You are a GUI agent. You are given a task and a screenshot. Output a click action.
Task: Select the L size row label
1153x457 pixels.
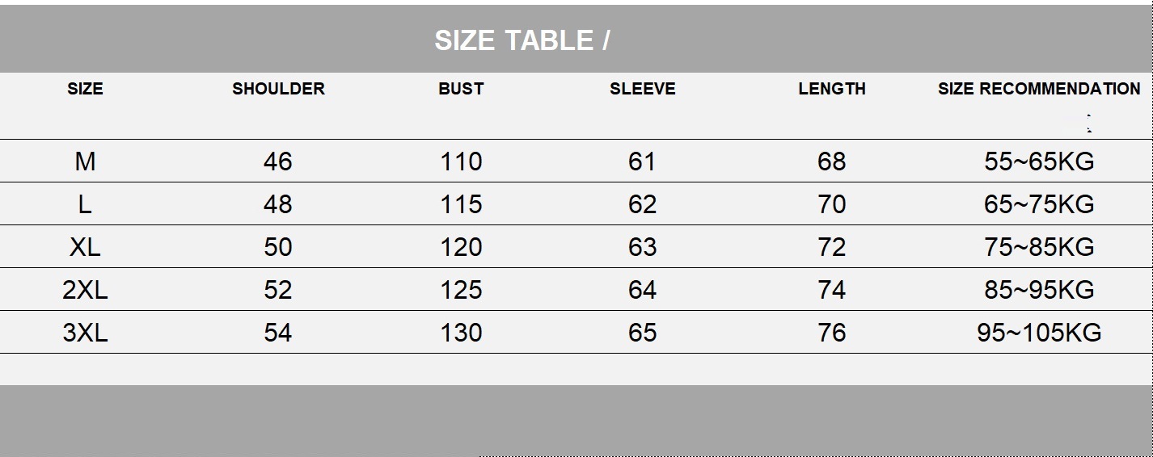tap(85, 204)
